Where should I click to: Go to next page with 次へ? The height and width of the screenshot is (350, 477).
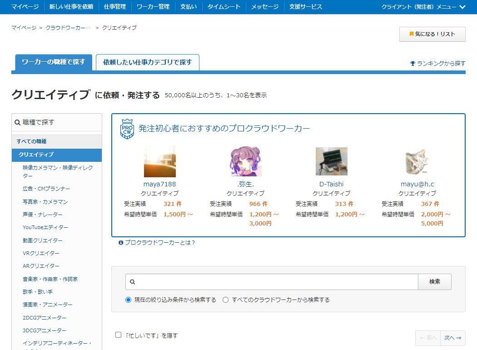(452, 338)
